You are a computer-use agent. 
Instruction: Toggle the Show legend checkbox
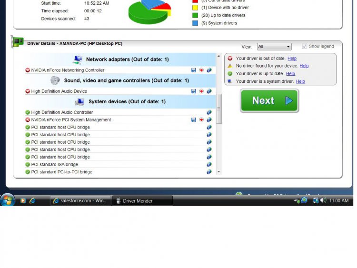[x=305, y=46]
